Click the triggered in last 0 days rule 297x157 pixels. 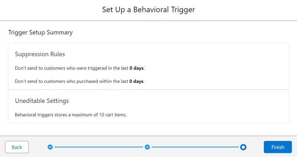click(80, 68)
